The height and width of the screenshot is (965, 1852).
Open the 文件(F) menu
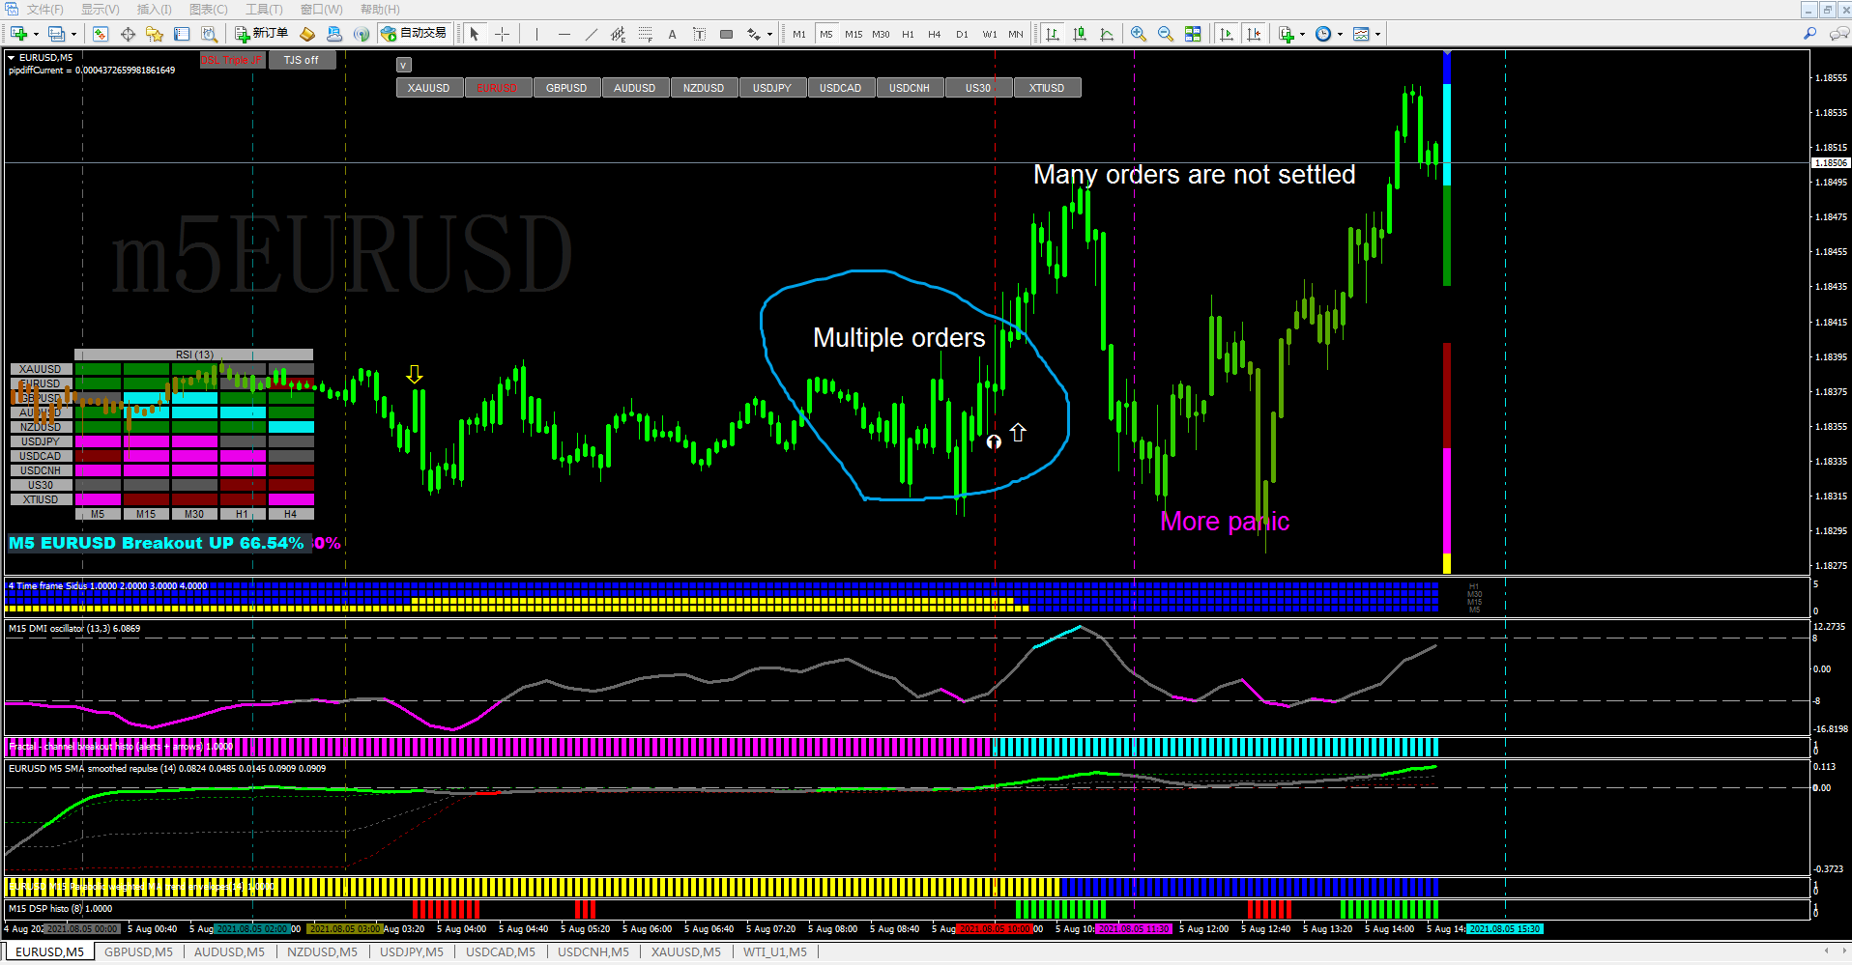point(45,9)
